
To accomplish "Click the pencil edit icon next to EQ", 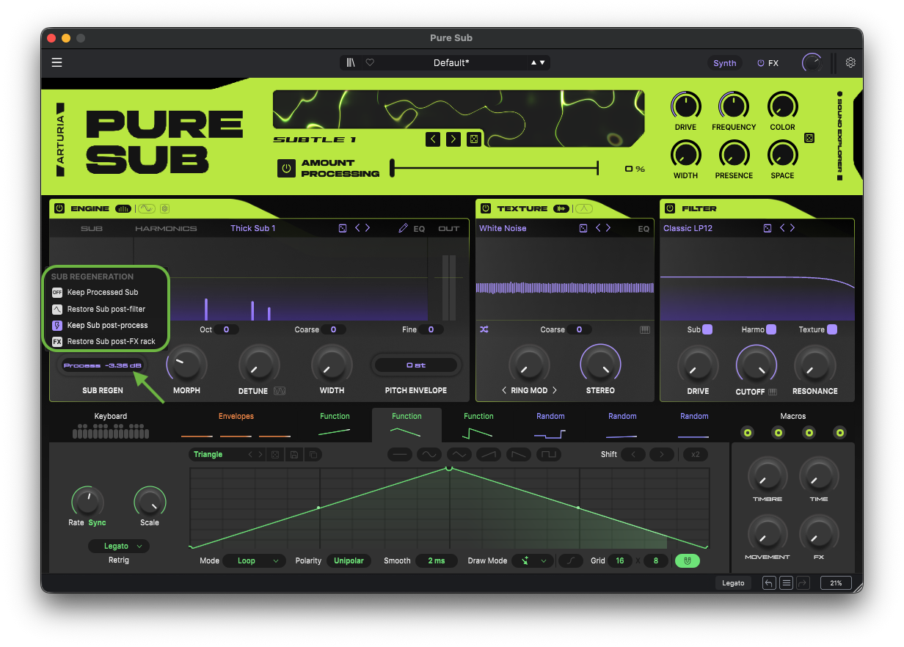I will 403,228.
